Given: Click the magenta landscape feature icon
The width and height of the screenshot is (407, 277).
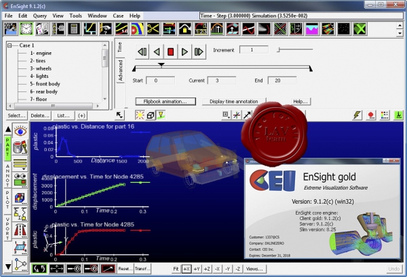Looking at the screenshot, I should 312,28.
